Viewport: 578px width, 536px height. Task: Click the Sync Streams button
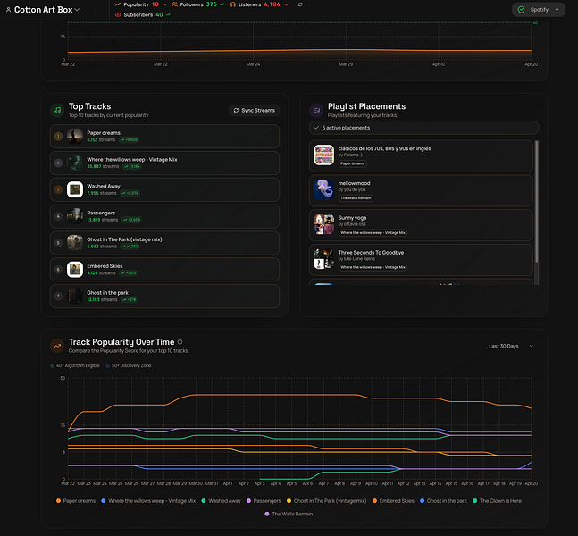[254, 110]
